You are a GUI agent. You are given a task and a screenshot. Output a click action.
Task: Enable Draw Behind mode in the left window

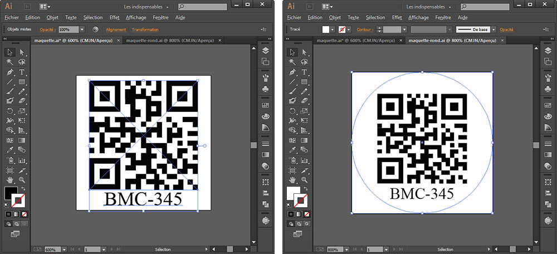pos(16,224)
